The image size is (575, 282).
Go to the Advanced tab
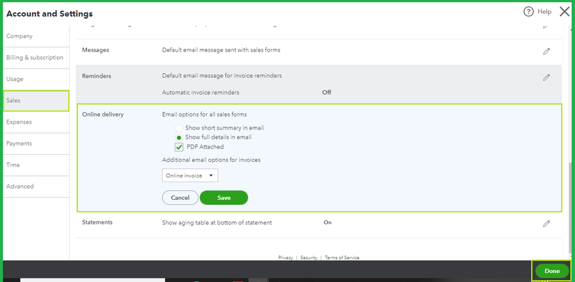point(36,186)
